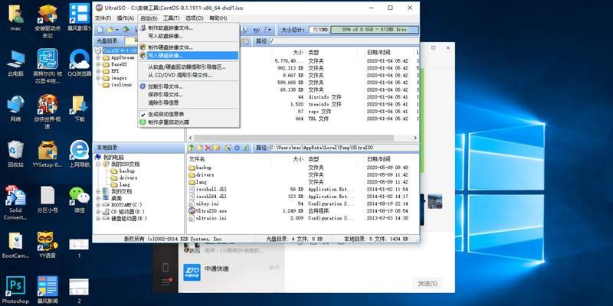Click the up-folder green arrow in local toolbar
The height and width of the screenshot is (306, 613).
tap(191, 148)
